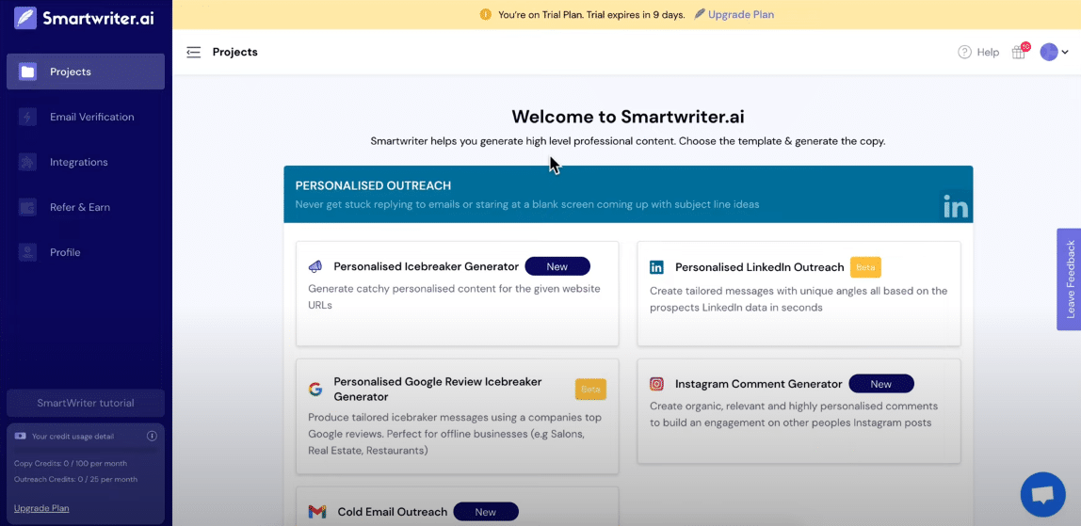Open Projects in the sidebar
The height and width of the screenshot is (526, 1081).
pyautogui.click(x=86, y=72)
